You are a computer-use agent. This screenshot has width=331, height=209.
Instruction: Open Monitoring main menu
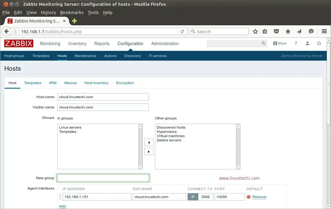click(x=50, y=44)
